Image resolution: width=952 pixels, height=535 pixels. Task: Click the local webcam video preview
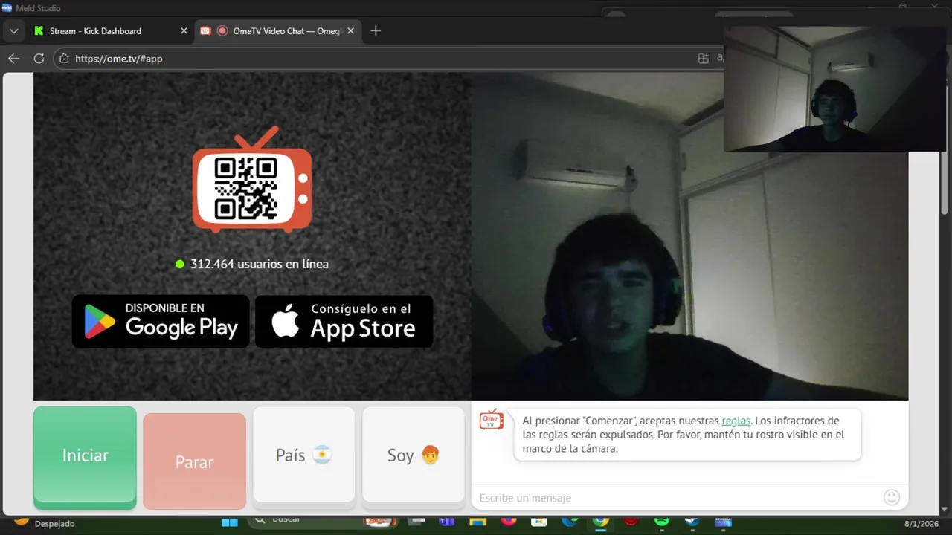coord(689,236)
